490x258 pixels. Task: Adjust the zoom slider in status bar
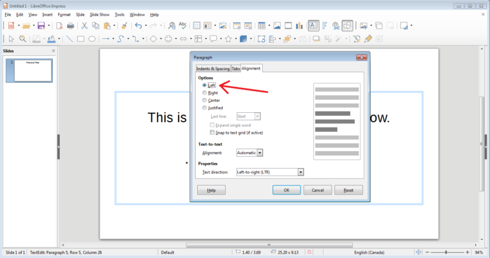446,253
